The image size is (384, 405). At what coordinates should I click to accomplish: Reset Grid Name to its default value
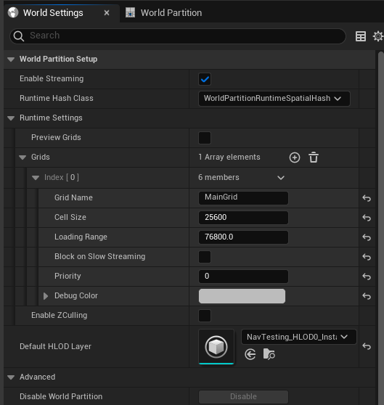coord(367,198)
